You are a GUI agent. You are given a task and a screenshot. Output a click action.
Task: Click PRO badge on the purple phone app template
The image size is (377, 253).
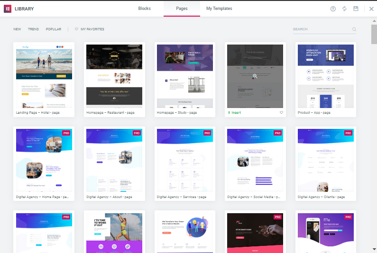coord(348,217)
